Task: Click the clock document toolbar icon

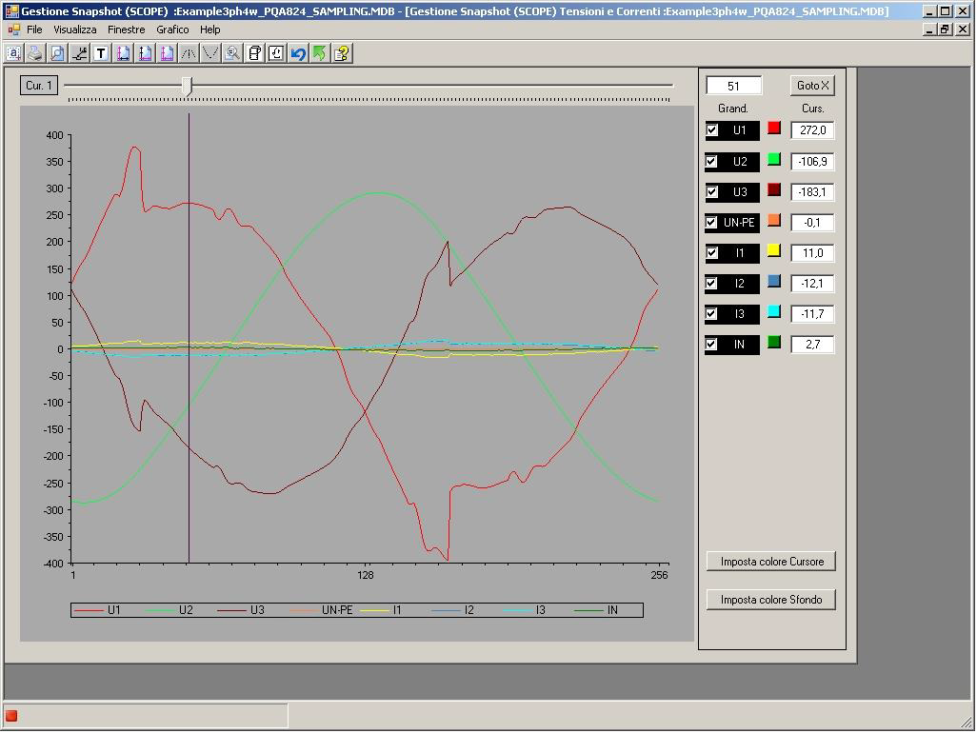Action: (276, 53)
